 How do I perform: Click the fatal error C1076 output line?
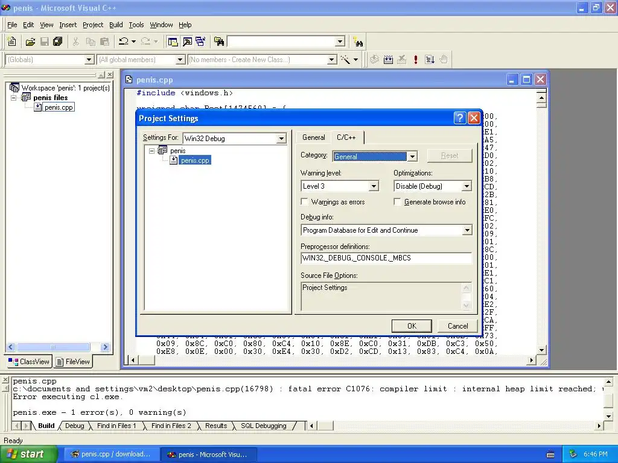(307, 389)
